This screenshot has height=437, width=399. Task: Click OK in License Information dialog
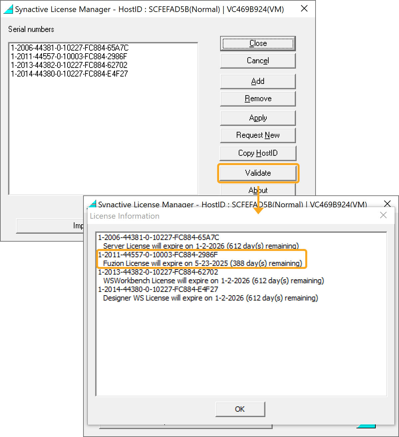[x=240, y=409]
